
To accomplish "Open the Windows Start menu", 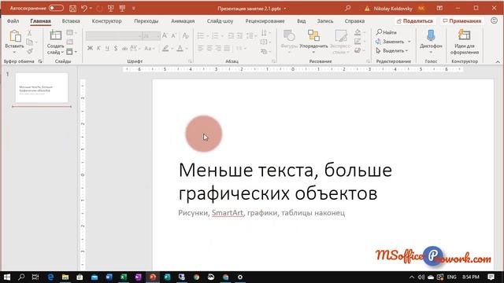I will [x=7, y=277].
